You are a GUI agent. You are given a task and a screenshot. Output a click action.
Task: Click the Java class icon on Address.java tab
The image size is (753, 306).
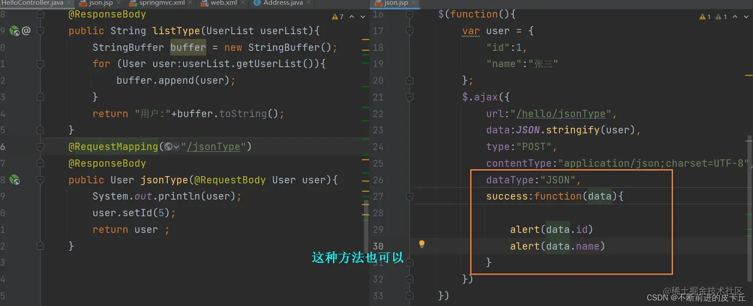point(257,3)
